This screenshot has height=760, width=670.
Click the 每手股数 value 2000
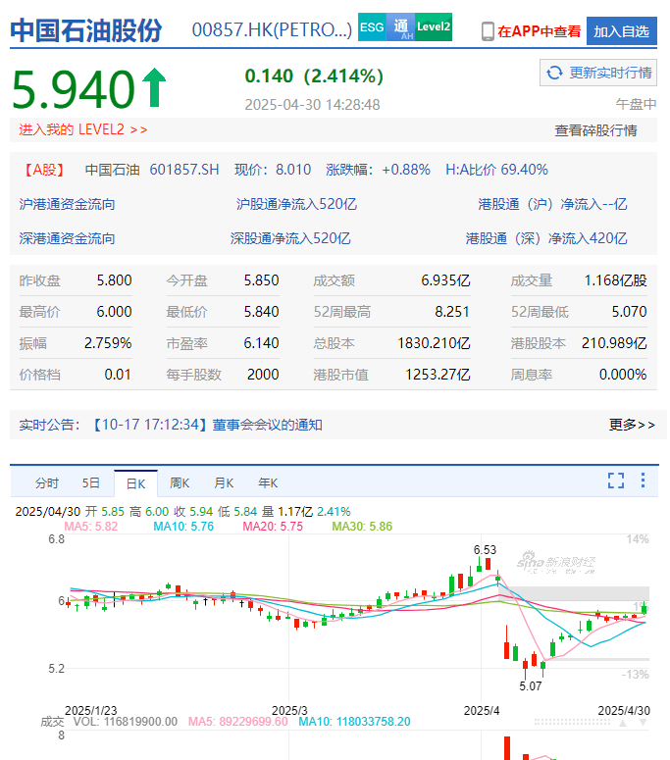click(x=263, y=375)
